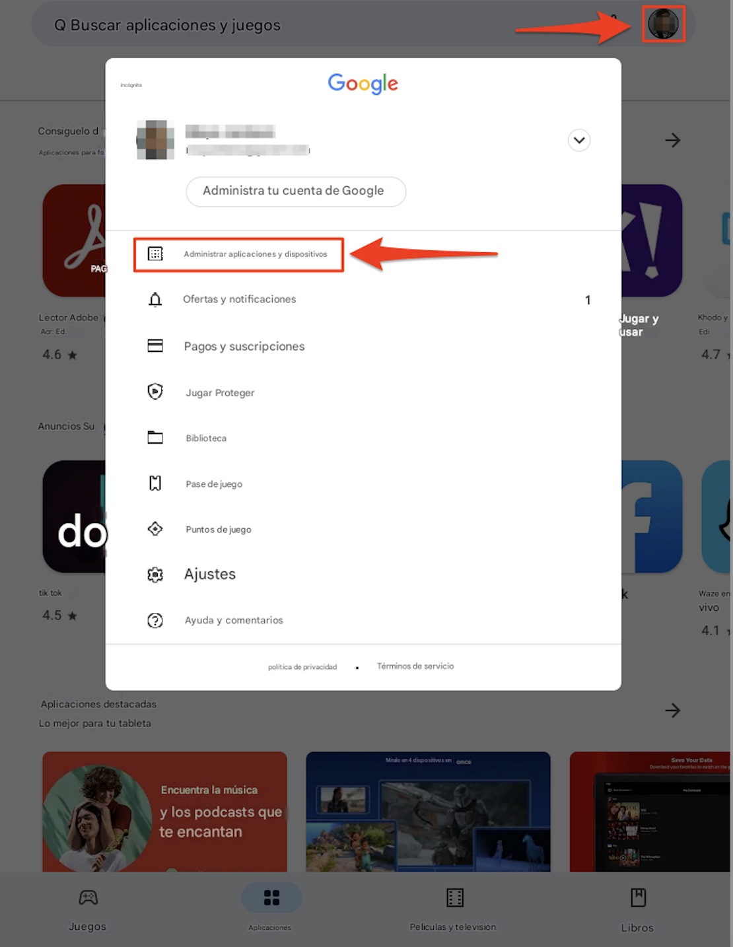The width and height of the screenshot is (733, 947).
Task: Click Aplicaciones destacadas heading
Action: click(99, 704)
